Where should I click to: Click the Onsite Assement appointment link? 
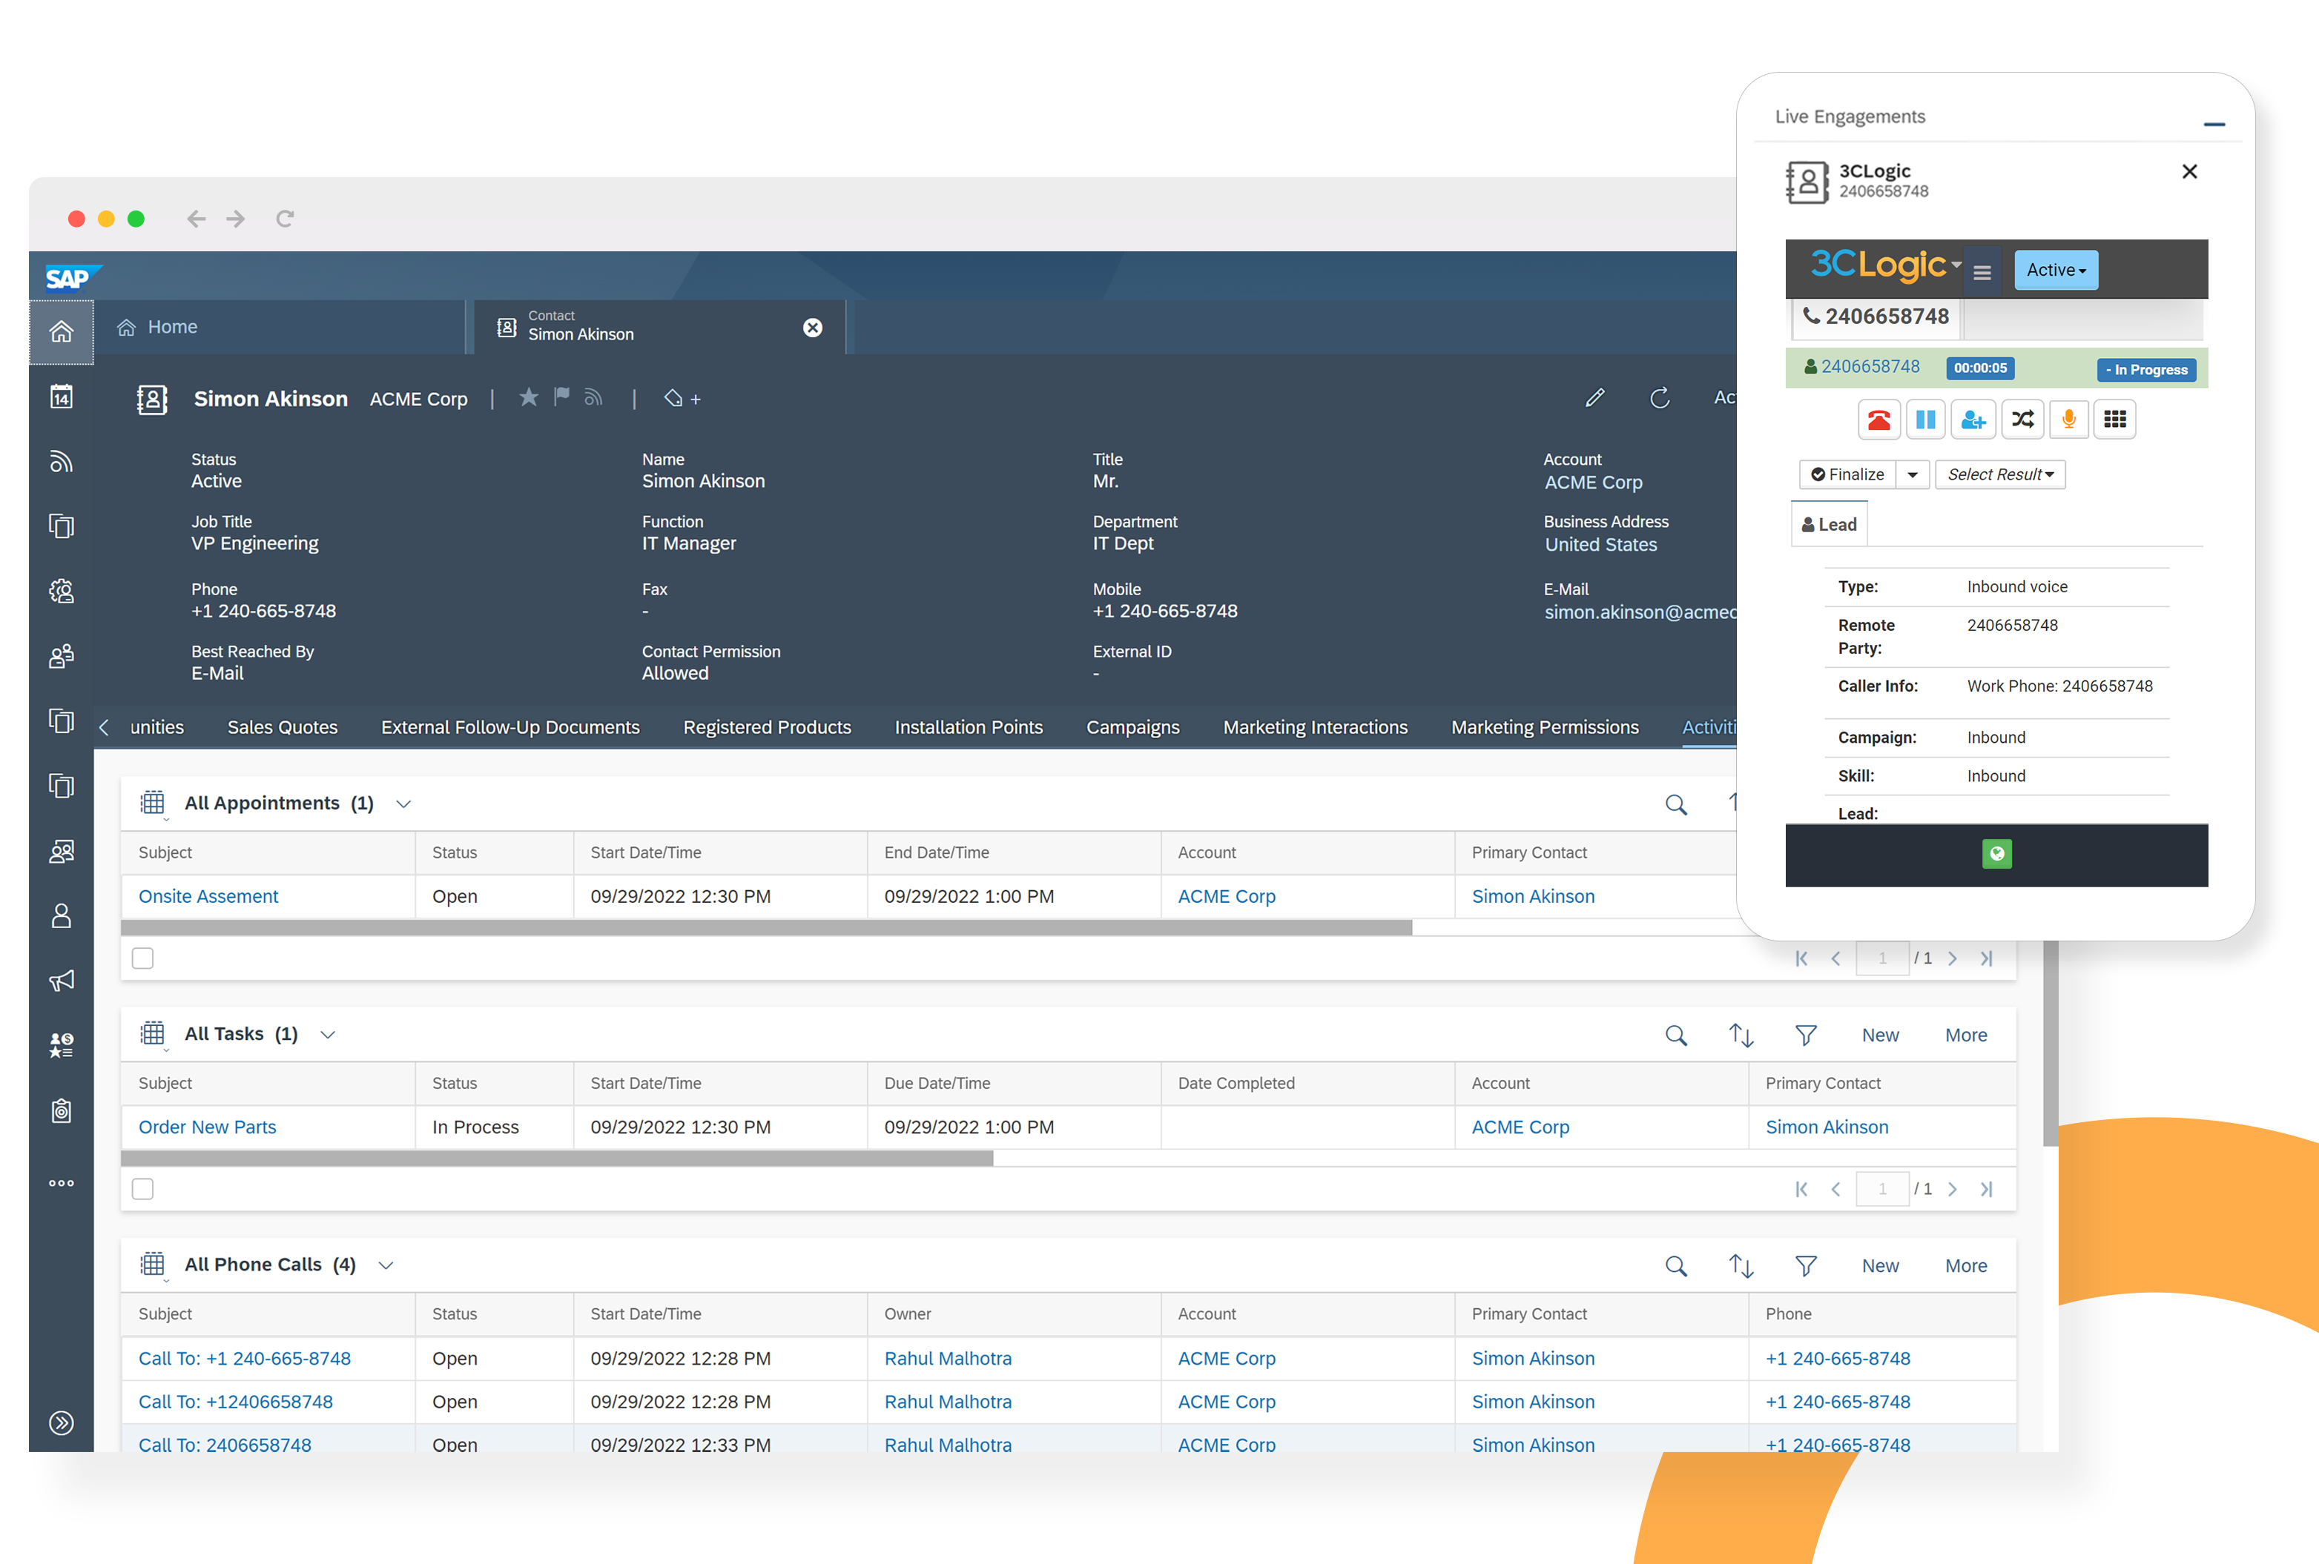tap(206, 895)
